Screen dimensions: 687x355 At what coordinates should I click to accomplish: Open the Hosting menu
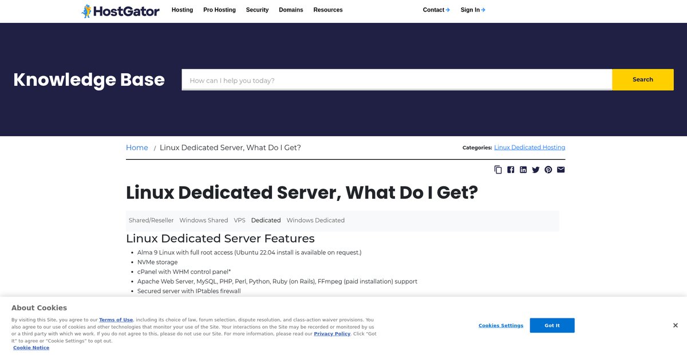click(182, 10)
